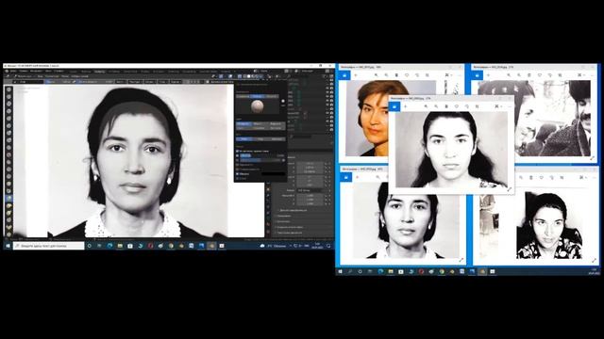Pick the topmost sculpt brush in Blender's toolbar
The image size is (604, 339).
pos(8,90)
